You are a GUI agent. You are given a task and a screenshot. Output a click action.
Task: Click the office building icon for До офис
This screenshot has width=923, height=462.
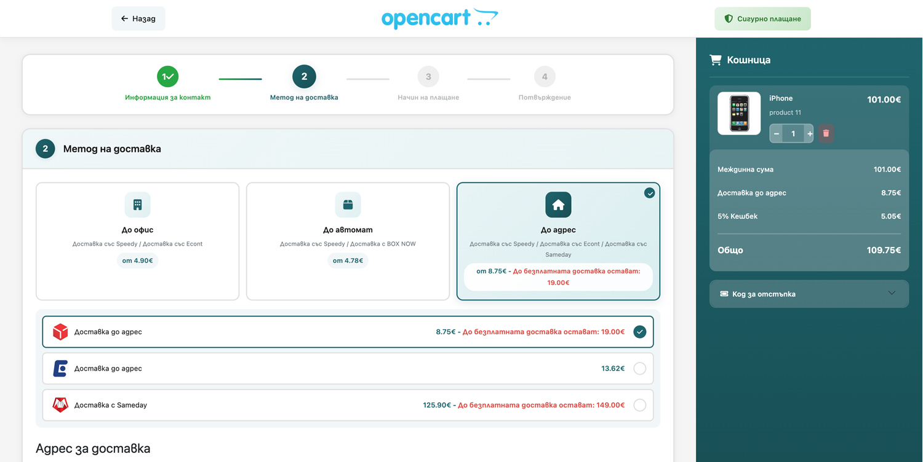[137, 205]
